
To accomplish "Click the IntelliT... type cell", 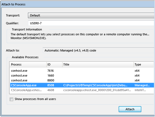I will (x=140, y=90).
